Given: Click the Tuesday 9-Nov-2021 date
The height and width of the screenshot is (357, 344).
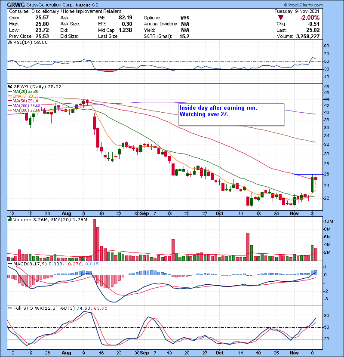Looking at the screenshot, I should 297,11.
